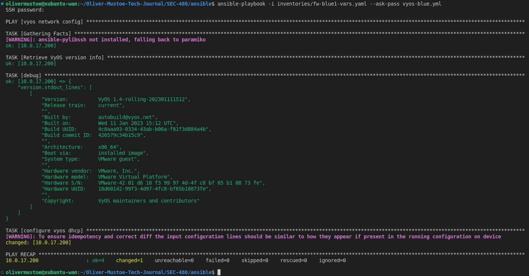
Task: Click the "ansible-playbook" command word
Action: [x=241, y=4]
